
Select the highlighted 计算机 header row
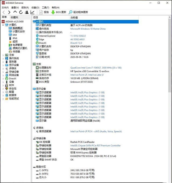pos(85,21)
